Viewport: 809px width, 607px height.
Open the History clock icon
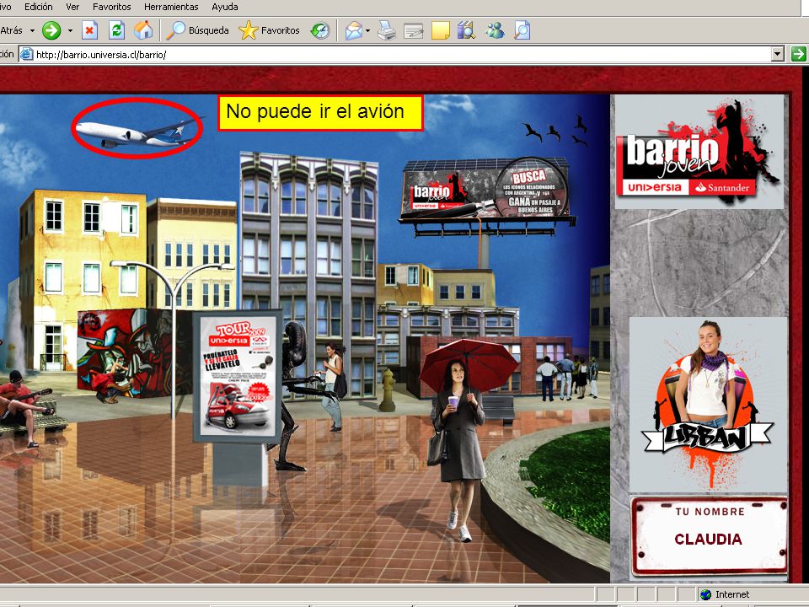point(320,30)
